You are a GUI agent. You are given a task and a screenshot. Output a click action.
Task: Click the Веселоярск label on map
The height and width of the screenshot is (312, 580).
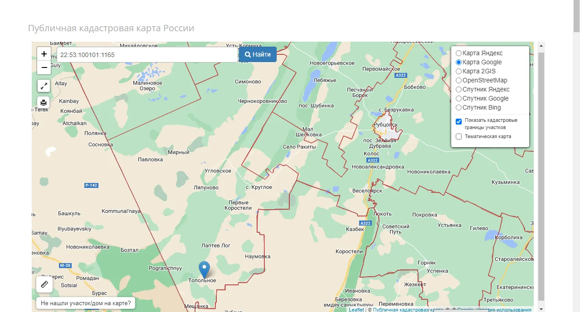[367, 191]
